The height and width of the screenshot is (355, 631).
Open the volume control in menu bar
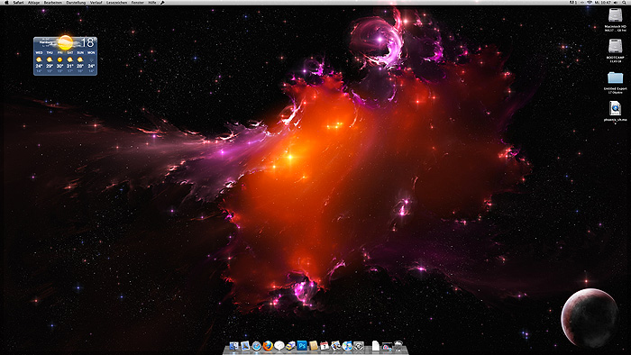[x=616, y=3]
